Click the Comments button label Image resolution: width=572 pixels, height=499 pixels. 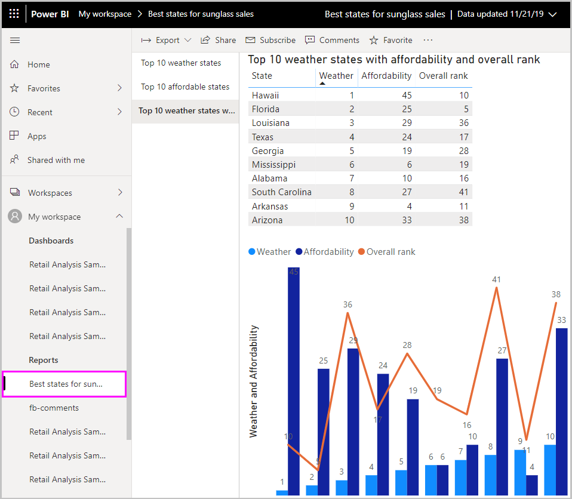tap(339, 40)
